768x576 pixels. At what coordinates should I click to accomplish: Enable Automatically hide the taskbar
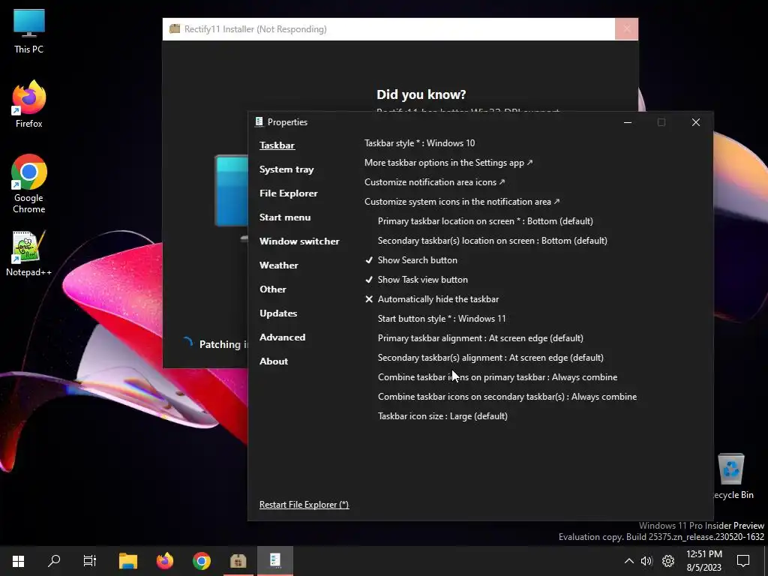432,299
